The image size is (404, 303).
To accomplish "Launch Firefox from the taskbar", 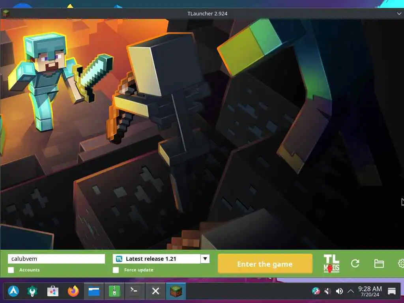I will coord(73,291).
